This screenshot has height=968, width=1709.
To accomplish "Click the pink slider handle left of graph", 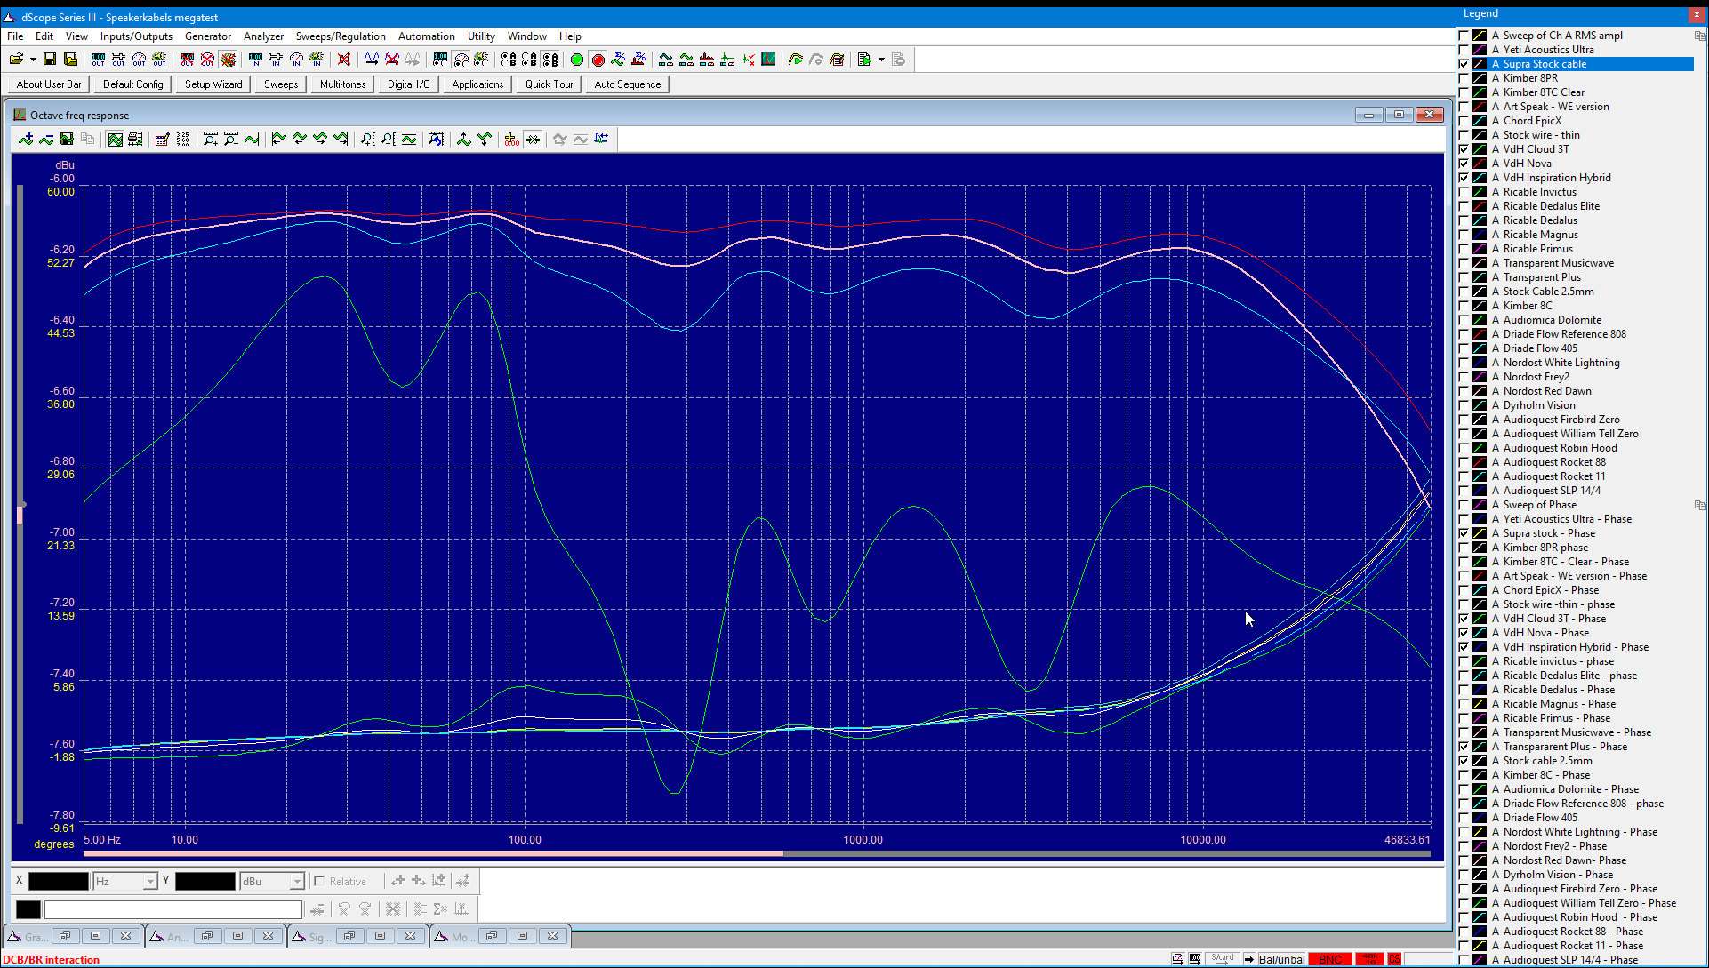I will tap(20, 514).
